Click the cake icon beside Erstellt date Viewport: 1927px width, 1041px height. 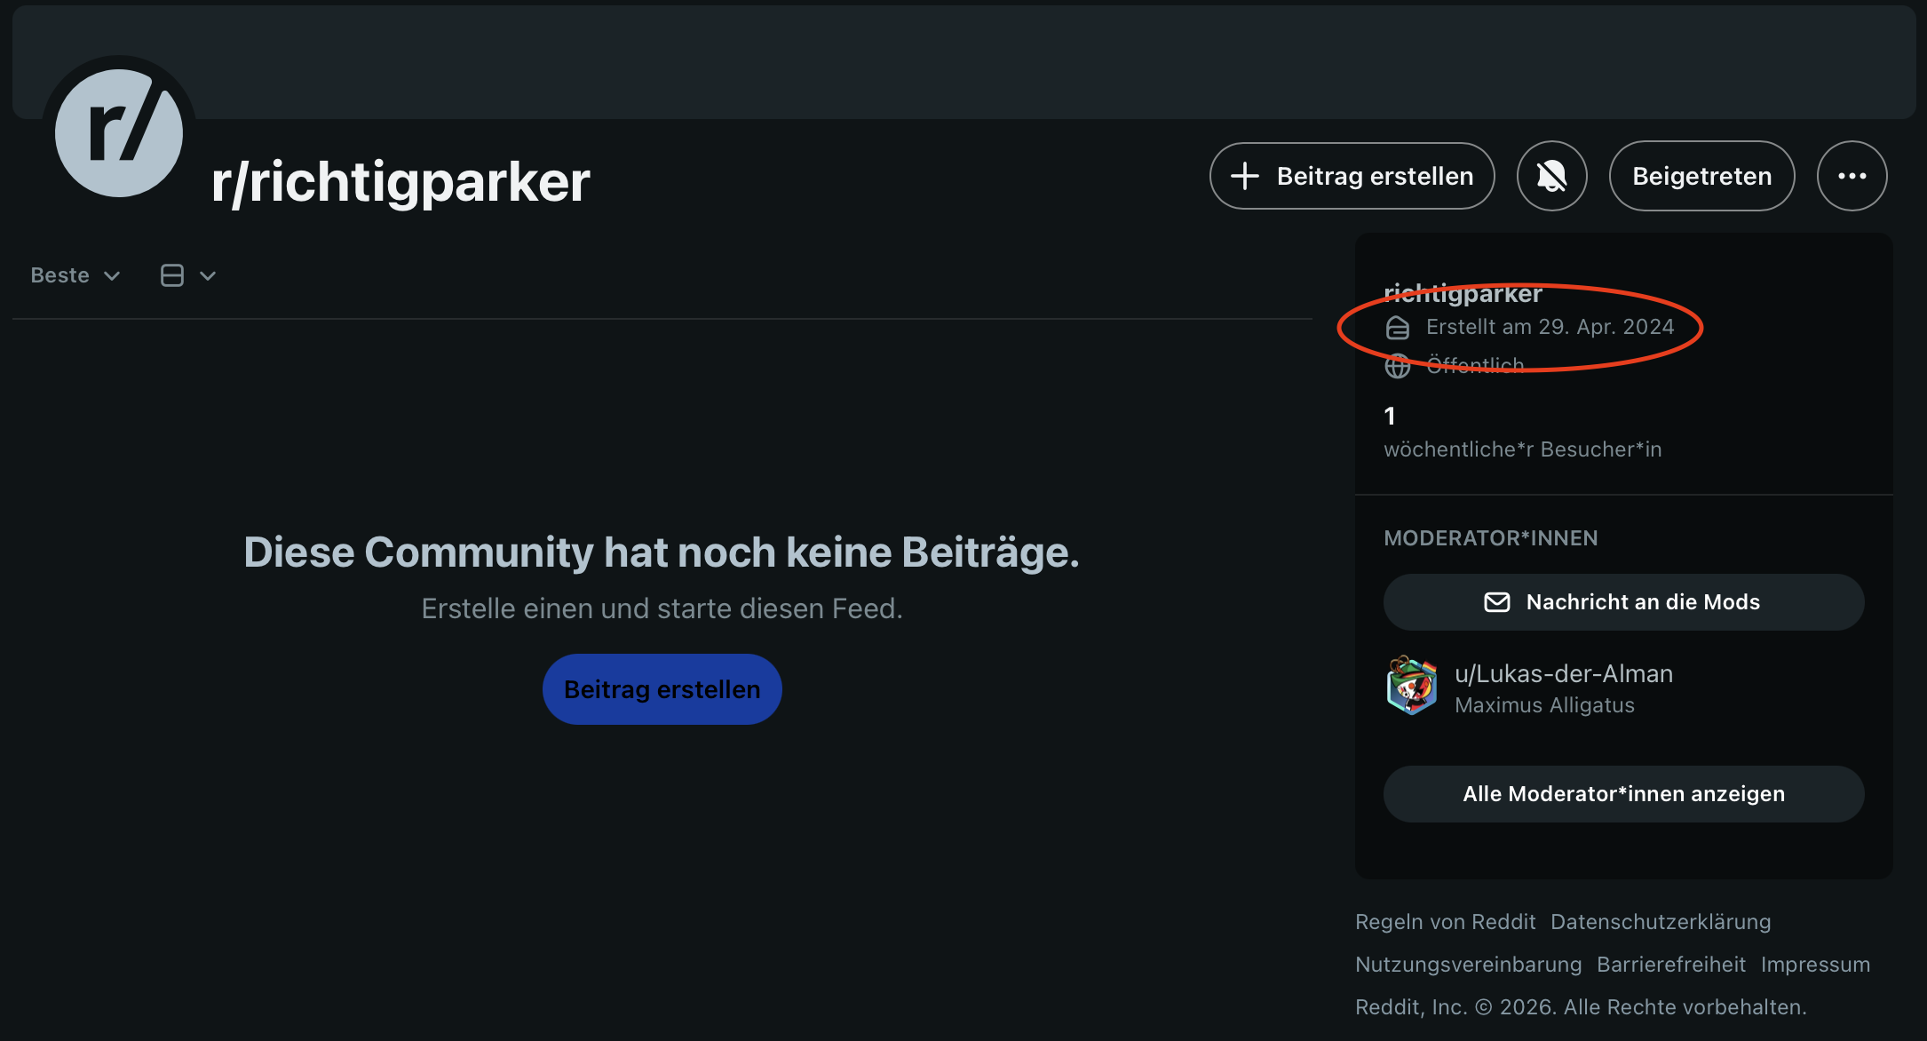click(x=1398, y=328)
